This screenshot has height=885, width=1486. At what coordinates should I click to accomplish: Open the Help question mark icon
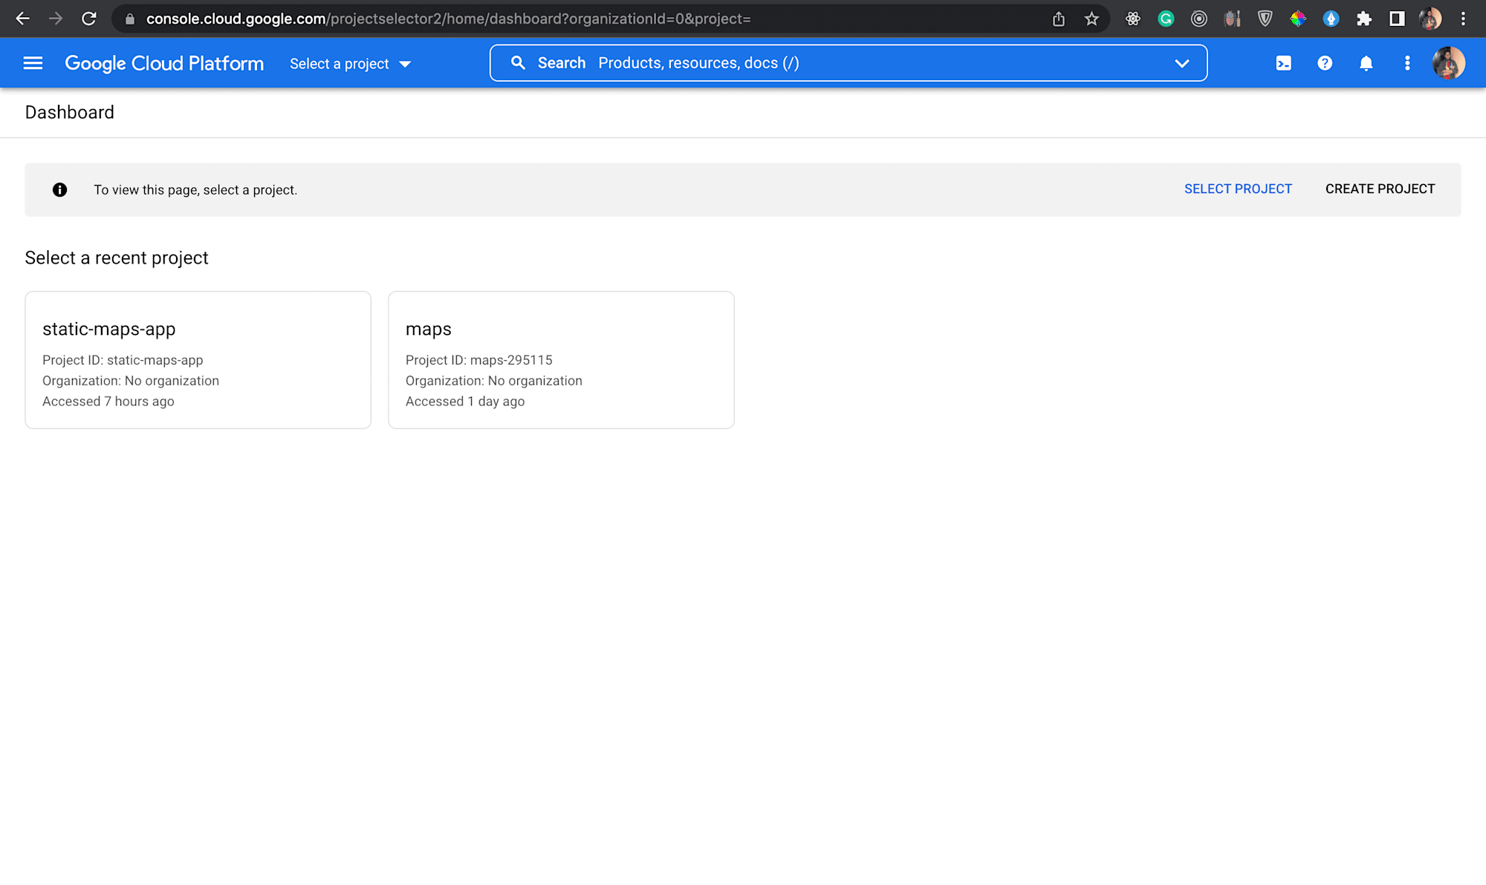click(1324, 63)
